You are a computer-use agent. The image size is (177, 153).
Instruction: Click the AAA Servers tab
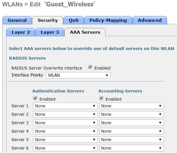[85, 32]
